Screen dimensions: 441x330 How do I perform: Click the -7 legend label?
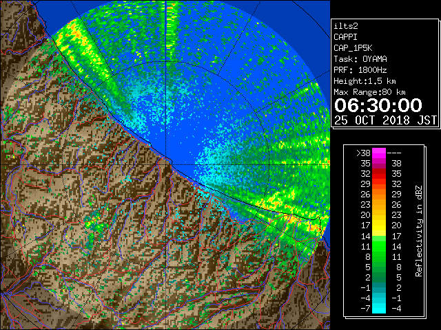coord(365,308)
